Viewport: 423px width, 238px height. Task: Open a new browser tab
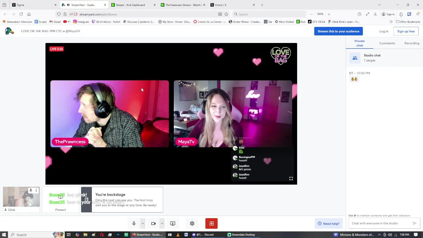tap(262, 5)
